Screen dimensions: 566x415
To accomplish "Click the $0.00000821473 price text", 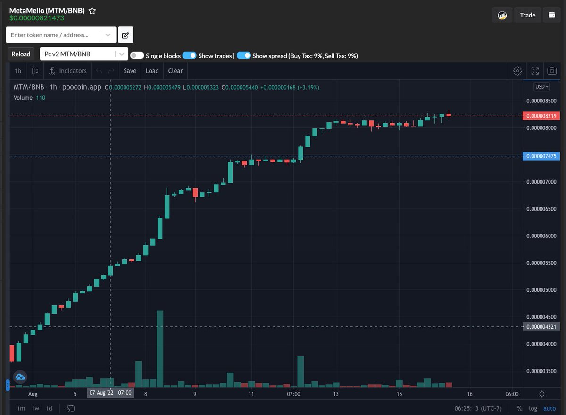I will tap(36, 18).
